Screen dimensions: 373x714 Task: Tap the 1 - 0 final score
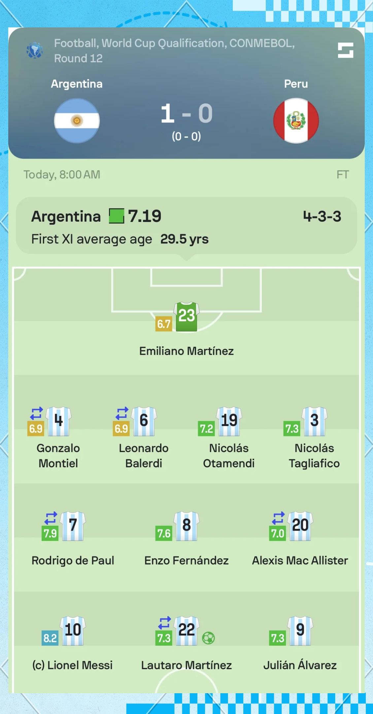186,113
